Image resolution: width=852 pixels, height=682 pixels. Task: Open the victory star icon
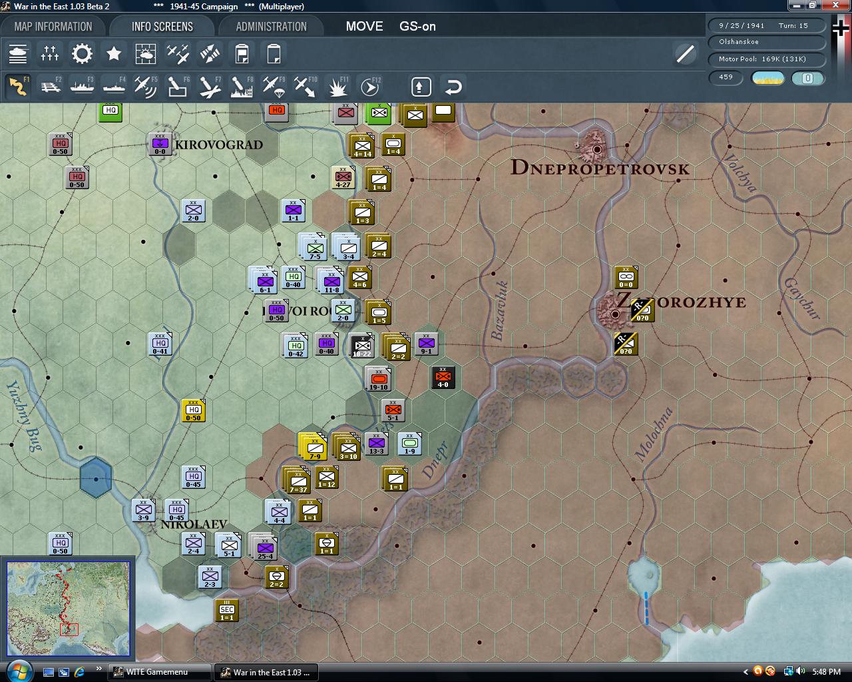point(114,53)
